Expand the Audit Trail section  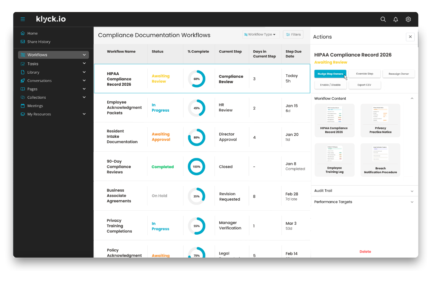click(x=364, y=191)
